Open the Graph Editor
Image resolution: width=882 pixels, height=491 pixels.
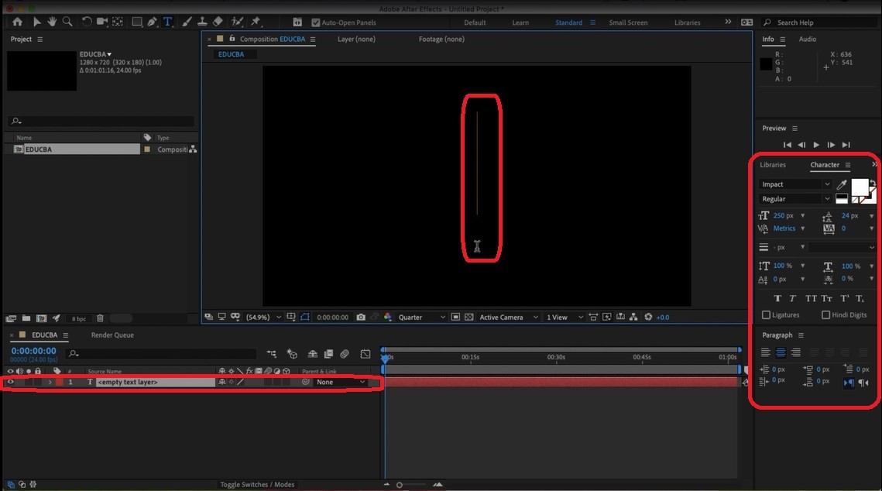click(365, 354)
